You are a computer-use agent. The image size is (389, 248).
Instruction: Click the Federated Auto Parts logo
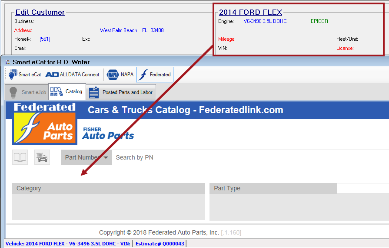45,124
